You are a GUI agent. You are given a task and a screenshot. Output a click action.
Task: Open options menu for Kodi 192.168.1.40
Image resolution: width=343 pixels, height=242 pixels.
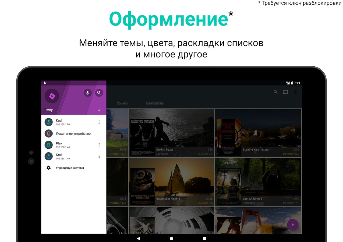tap(99, 156)
